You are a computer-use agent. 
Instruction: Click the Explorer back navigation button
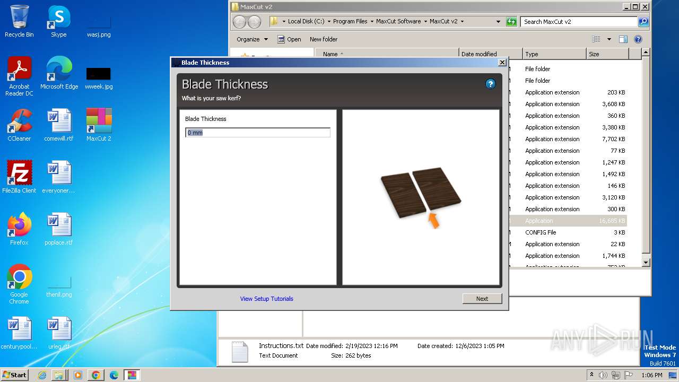tap(240, 22)
